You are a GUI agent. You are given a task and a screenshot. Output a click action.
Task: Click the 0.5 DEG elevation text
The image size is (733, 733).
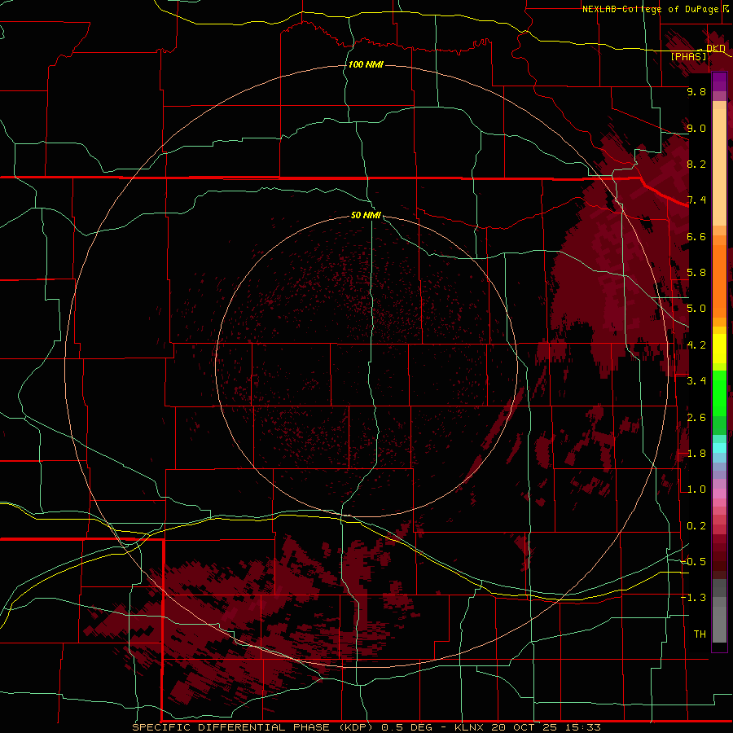pyautogui.click(x=408, y=727)
